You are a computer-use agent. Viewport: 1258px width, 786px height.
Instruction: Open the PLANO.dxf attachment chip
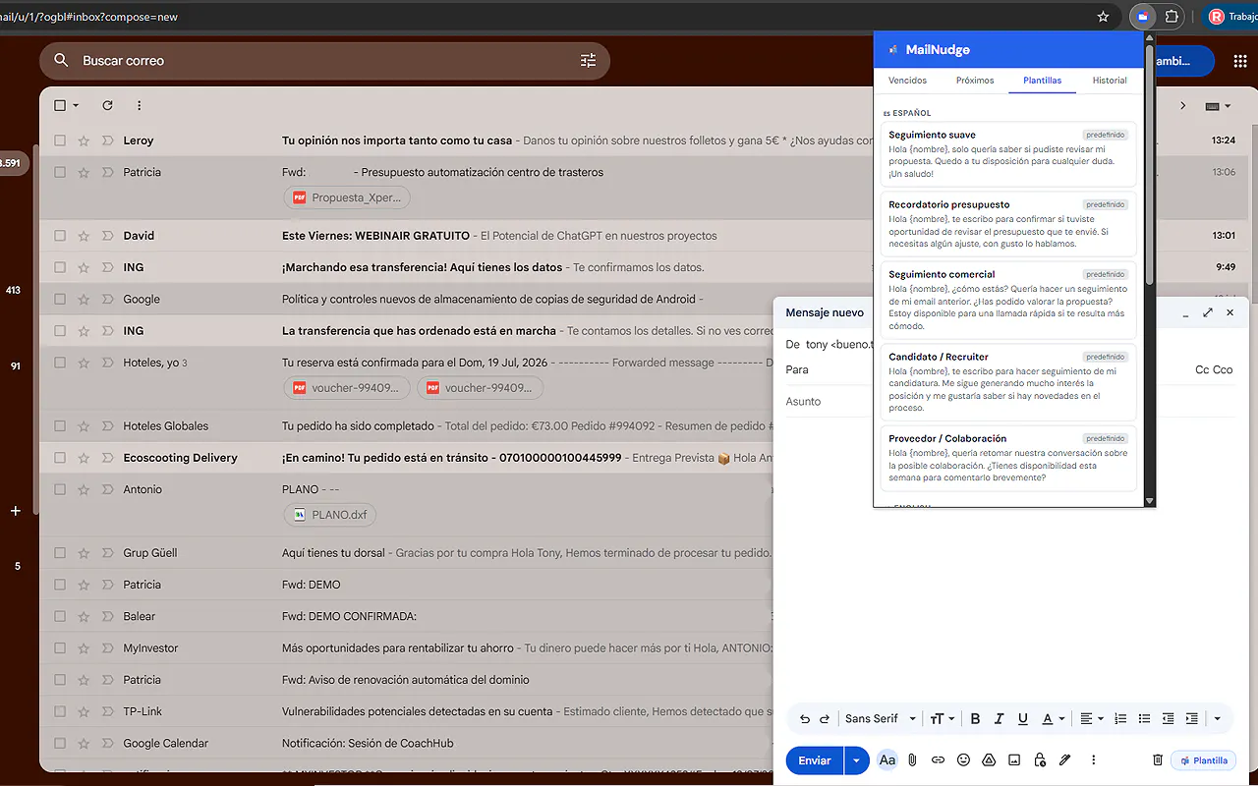330,514
